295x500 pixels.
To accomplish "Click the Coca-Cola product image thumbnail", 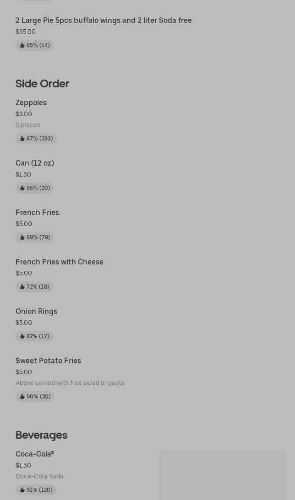I will click(x=222, y=475).
